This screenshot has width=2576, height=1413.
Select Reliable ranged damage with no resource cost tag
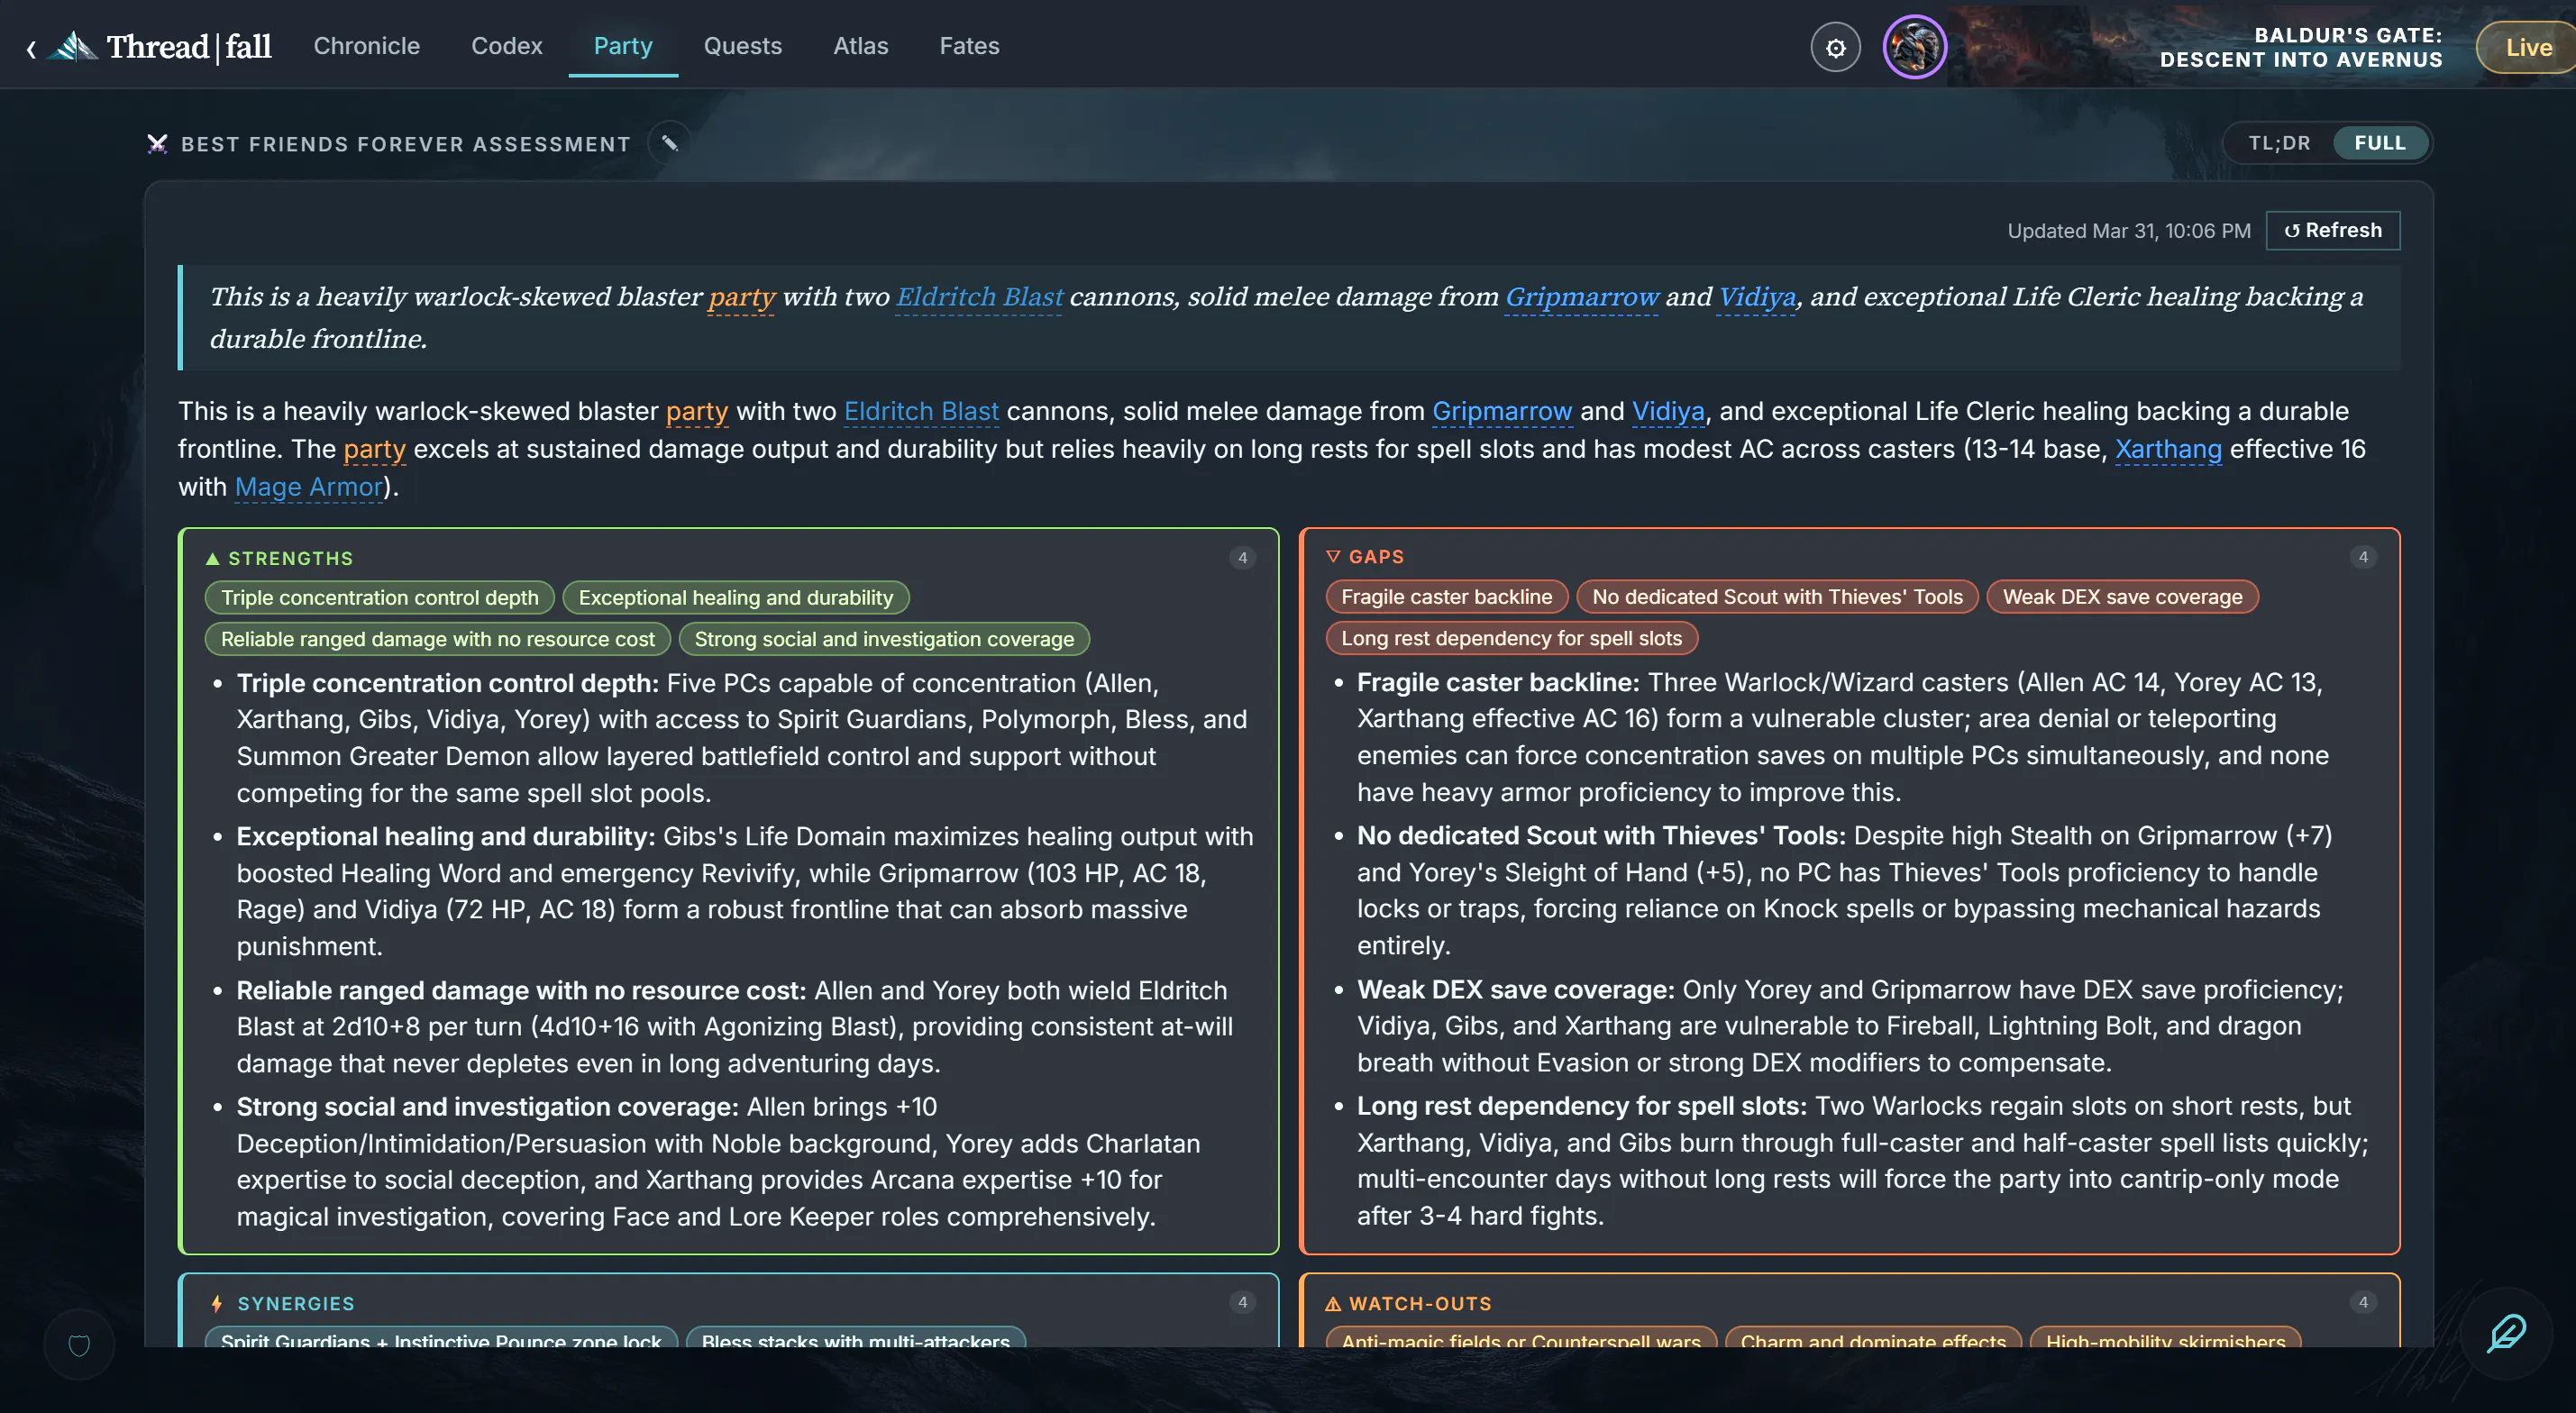438,639
